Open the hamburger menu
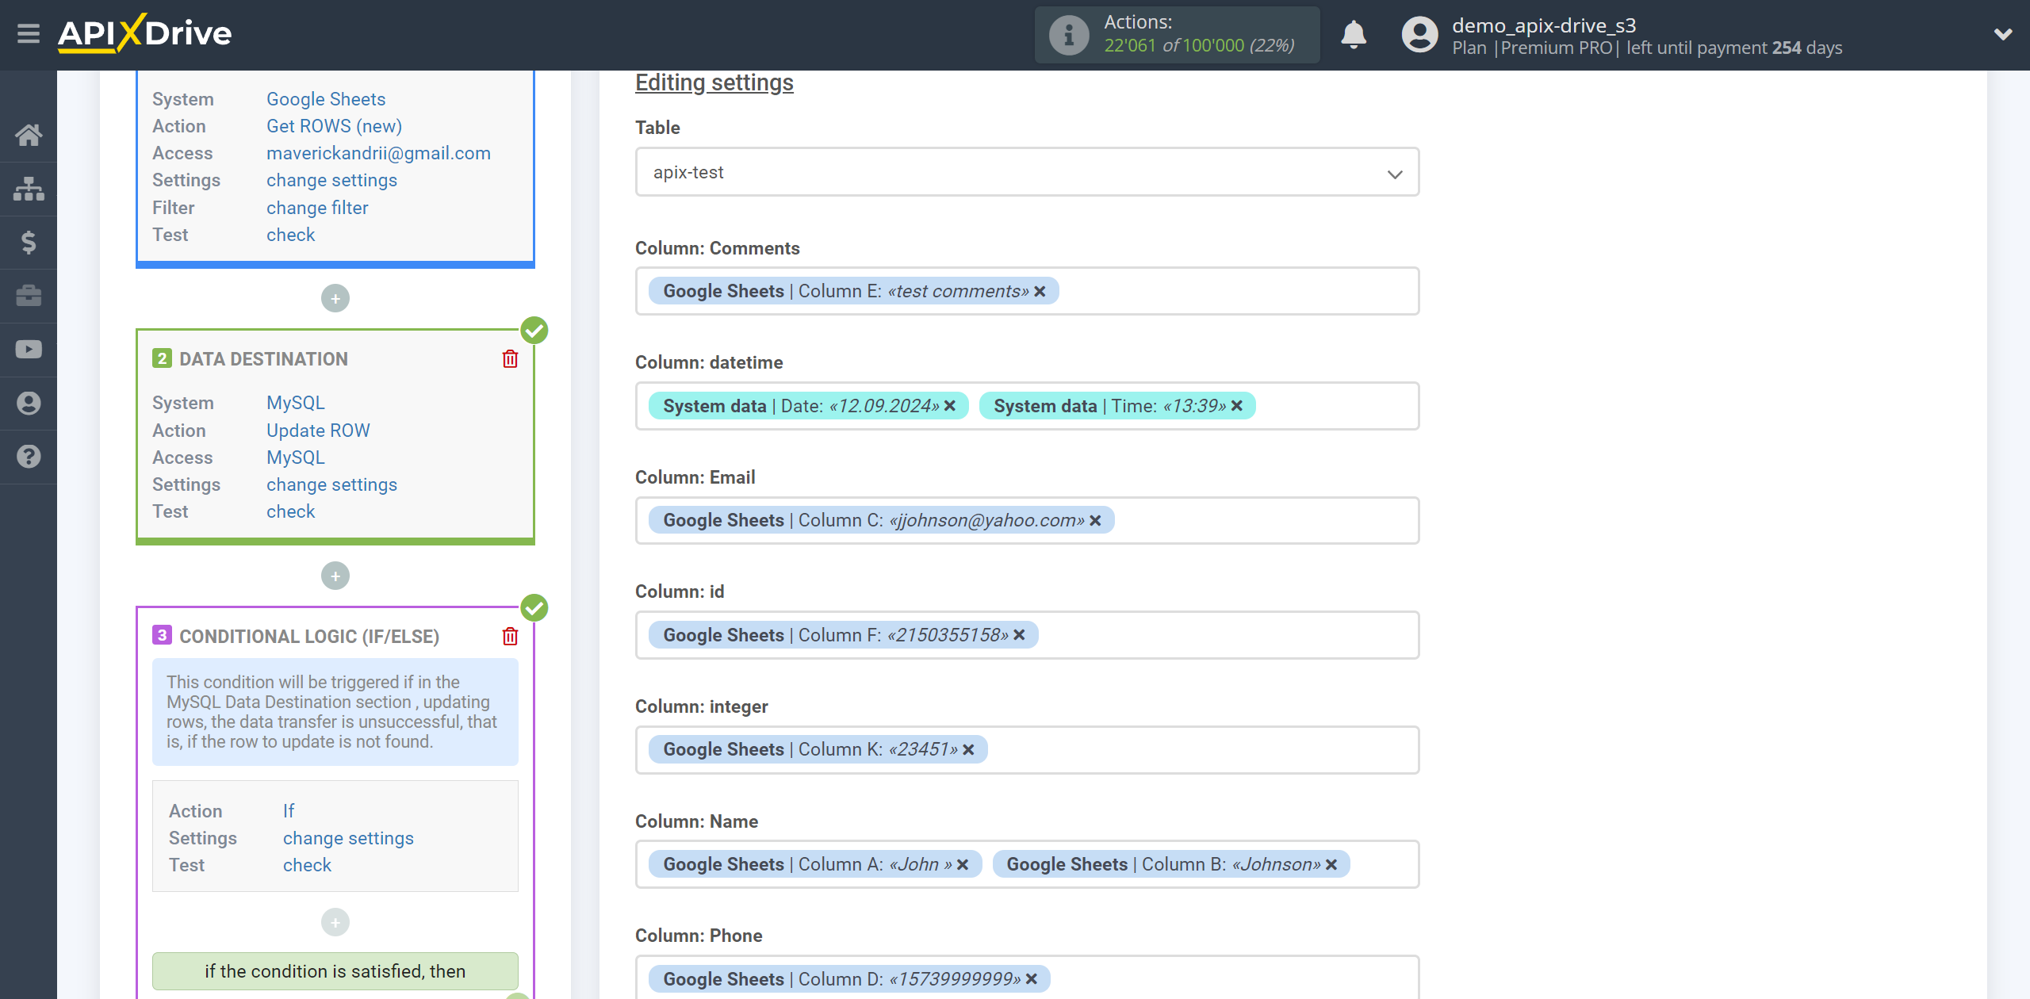Screen dimensions: 2030x999 point(29,34)
